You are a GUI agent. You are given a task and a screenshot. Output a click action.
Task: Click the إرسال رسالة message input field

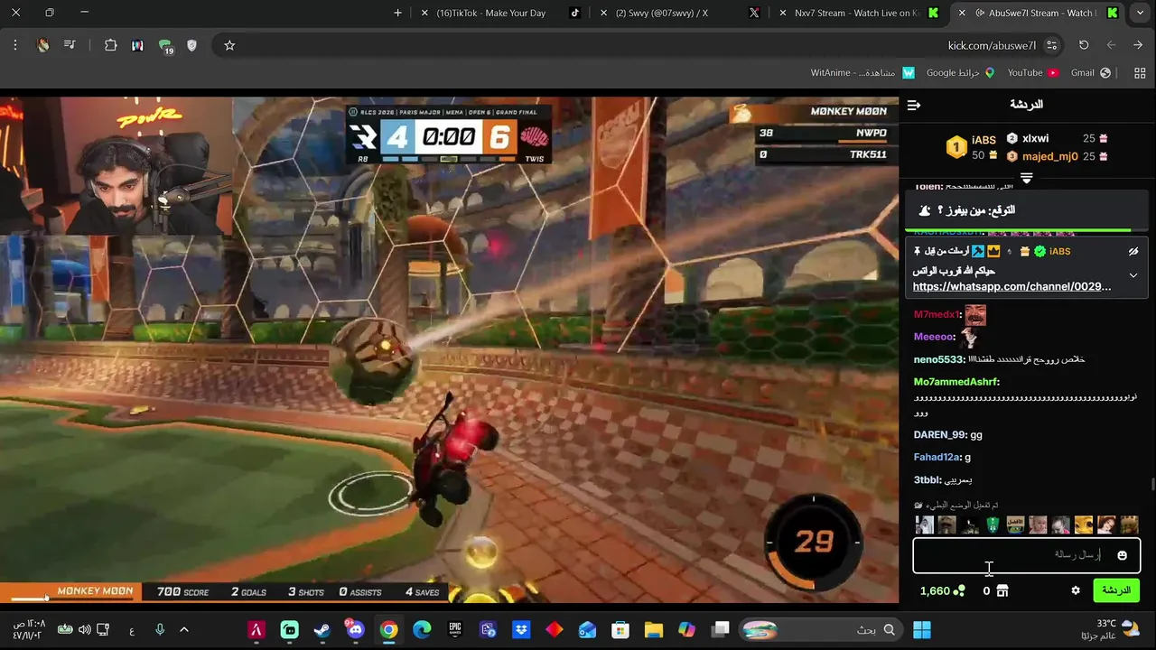(x=1026, y=555)
